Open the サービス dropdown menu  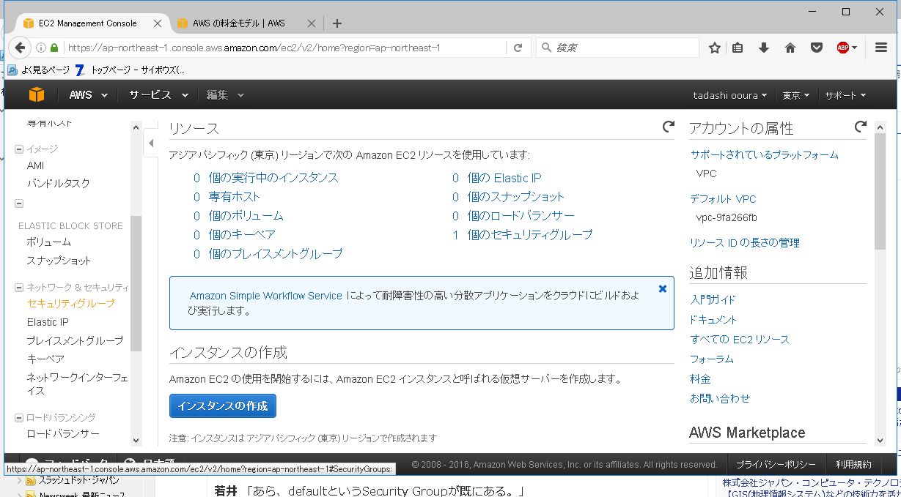tap(158, 95)
